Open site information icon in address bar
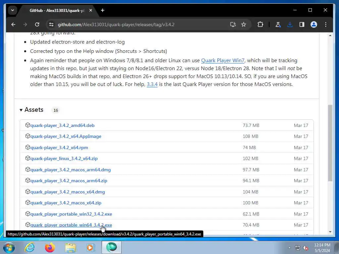Image resolution: width=339 pixels, height=254 pixels. (x=51, y=24)
